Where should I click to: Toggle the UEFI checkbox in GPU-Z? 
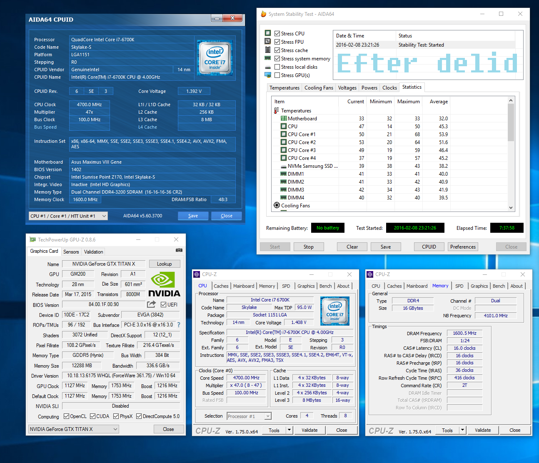click(164, 304)
